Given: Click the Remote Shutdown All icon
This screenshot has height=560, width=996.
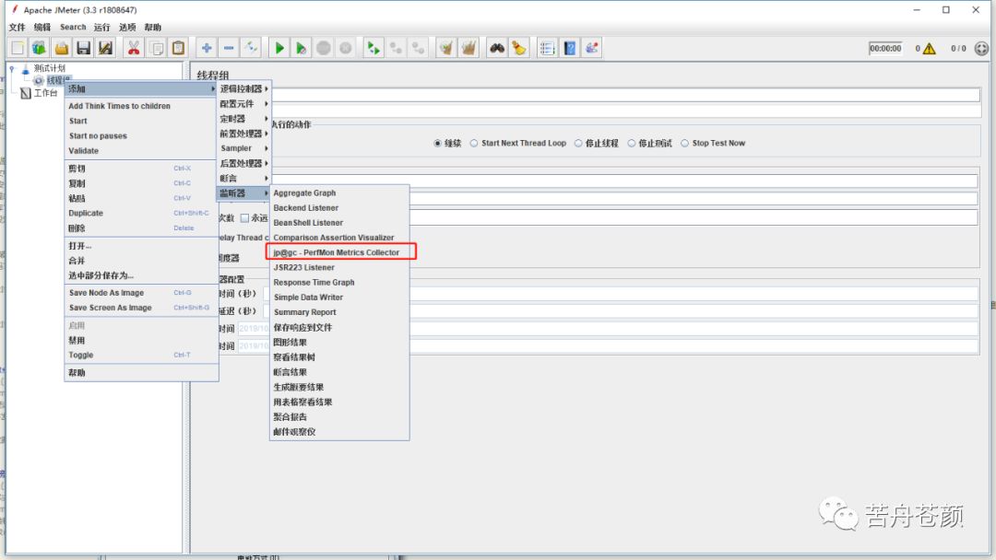Looking at the screenshot, I should point(418,48).
